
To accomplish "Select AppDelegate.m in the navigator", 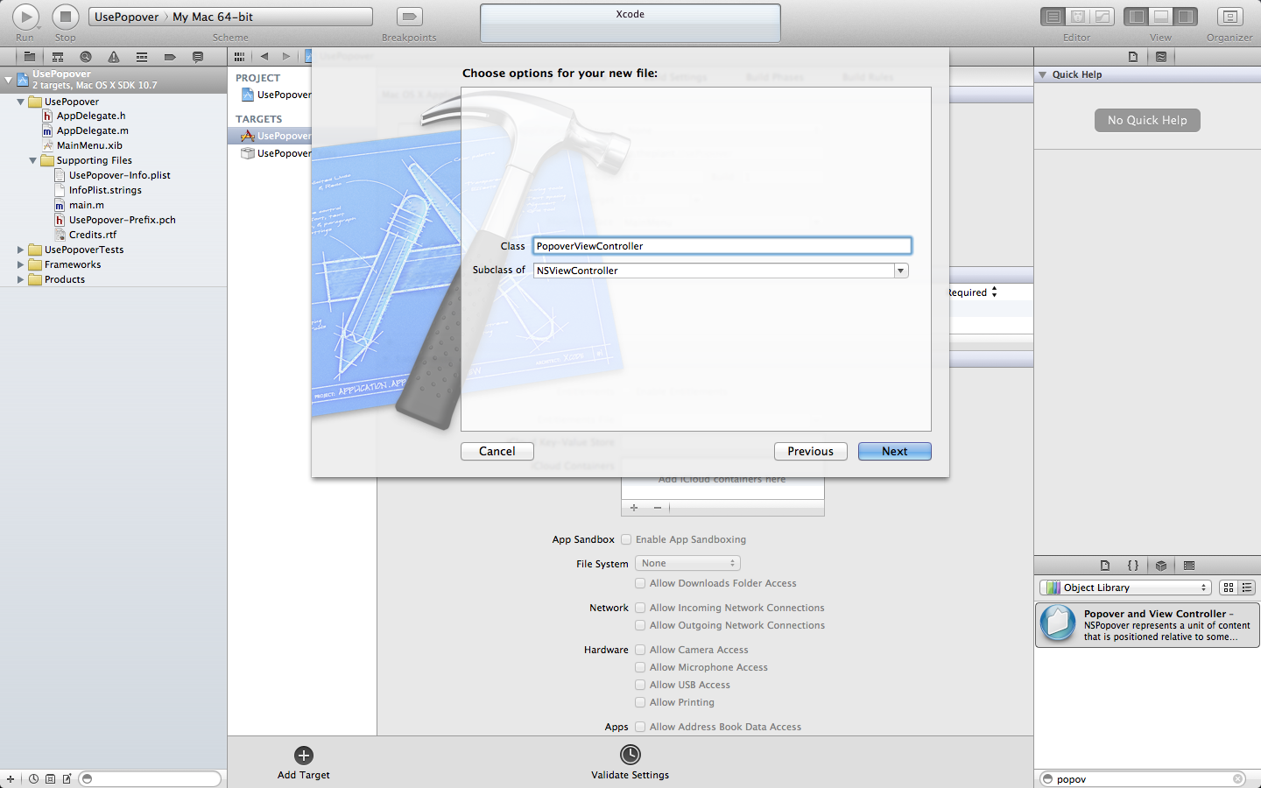I will (x=92, y=130).
